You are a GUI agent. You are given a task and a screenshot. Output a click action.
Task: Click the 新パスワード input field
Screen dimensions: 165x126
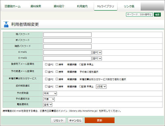click(67, 40)
